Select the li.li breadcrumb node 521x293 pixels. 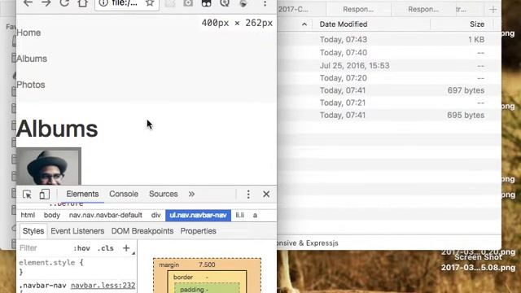[240, 215]
